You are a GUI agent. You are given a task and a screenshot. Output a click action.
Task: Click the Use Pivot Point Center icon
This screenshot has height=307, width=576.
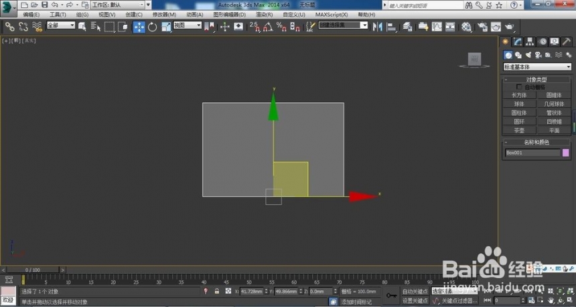[x=209, y=27]
